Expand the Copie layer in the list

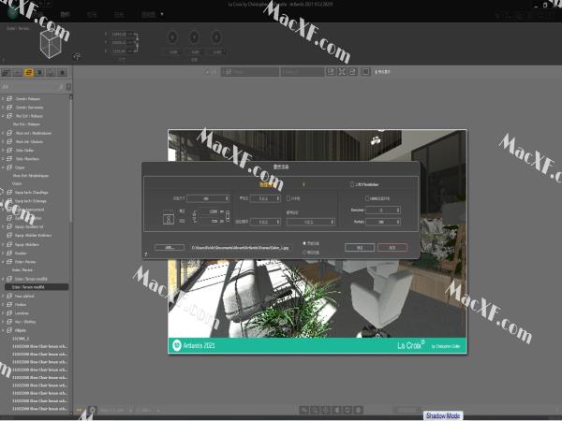point(3,167)
